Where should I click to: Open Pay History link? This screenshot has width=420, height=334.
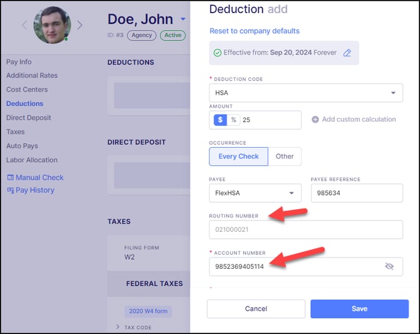click(35, 190)
